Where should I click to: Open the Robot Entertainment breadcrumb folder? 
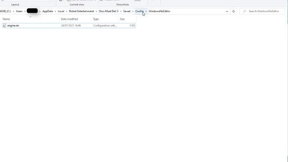point(81,11)
